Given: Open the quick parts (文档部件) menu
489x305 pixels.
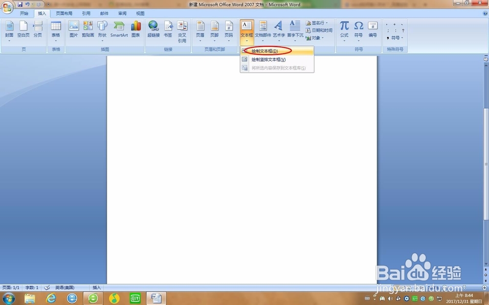Looking at the screenshot, I should point(263,31).
